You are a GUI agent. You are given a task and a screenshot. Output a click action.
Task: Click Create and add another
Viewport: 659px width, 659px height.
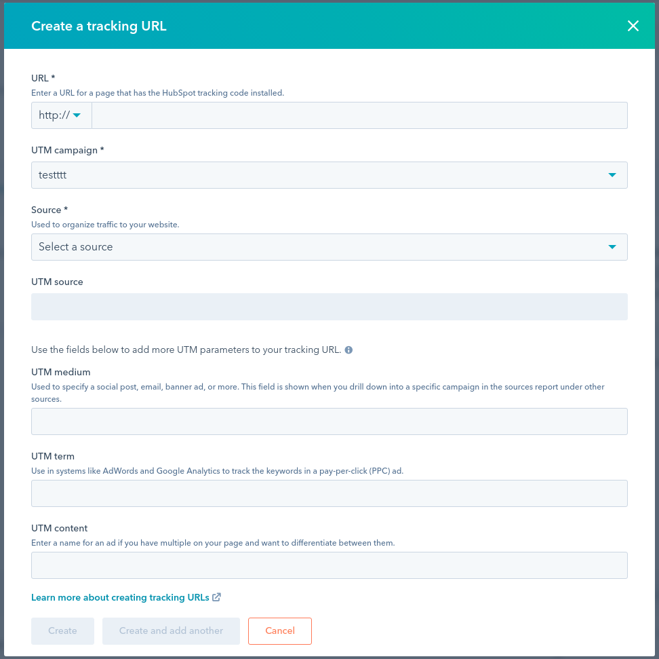pos(170,630)
